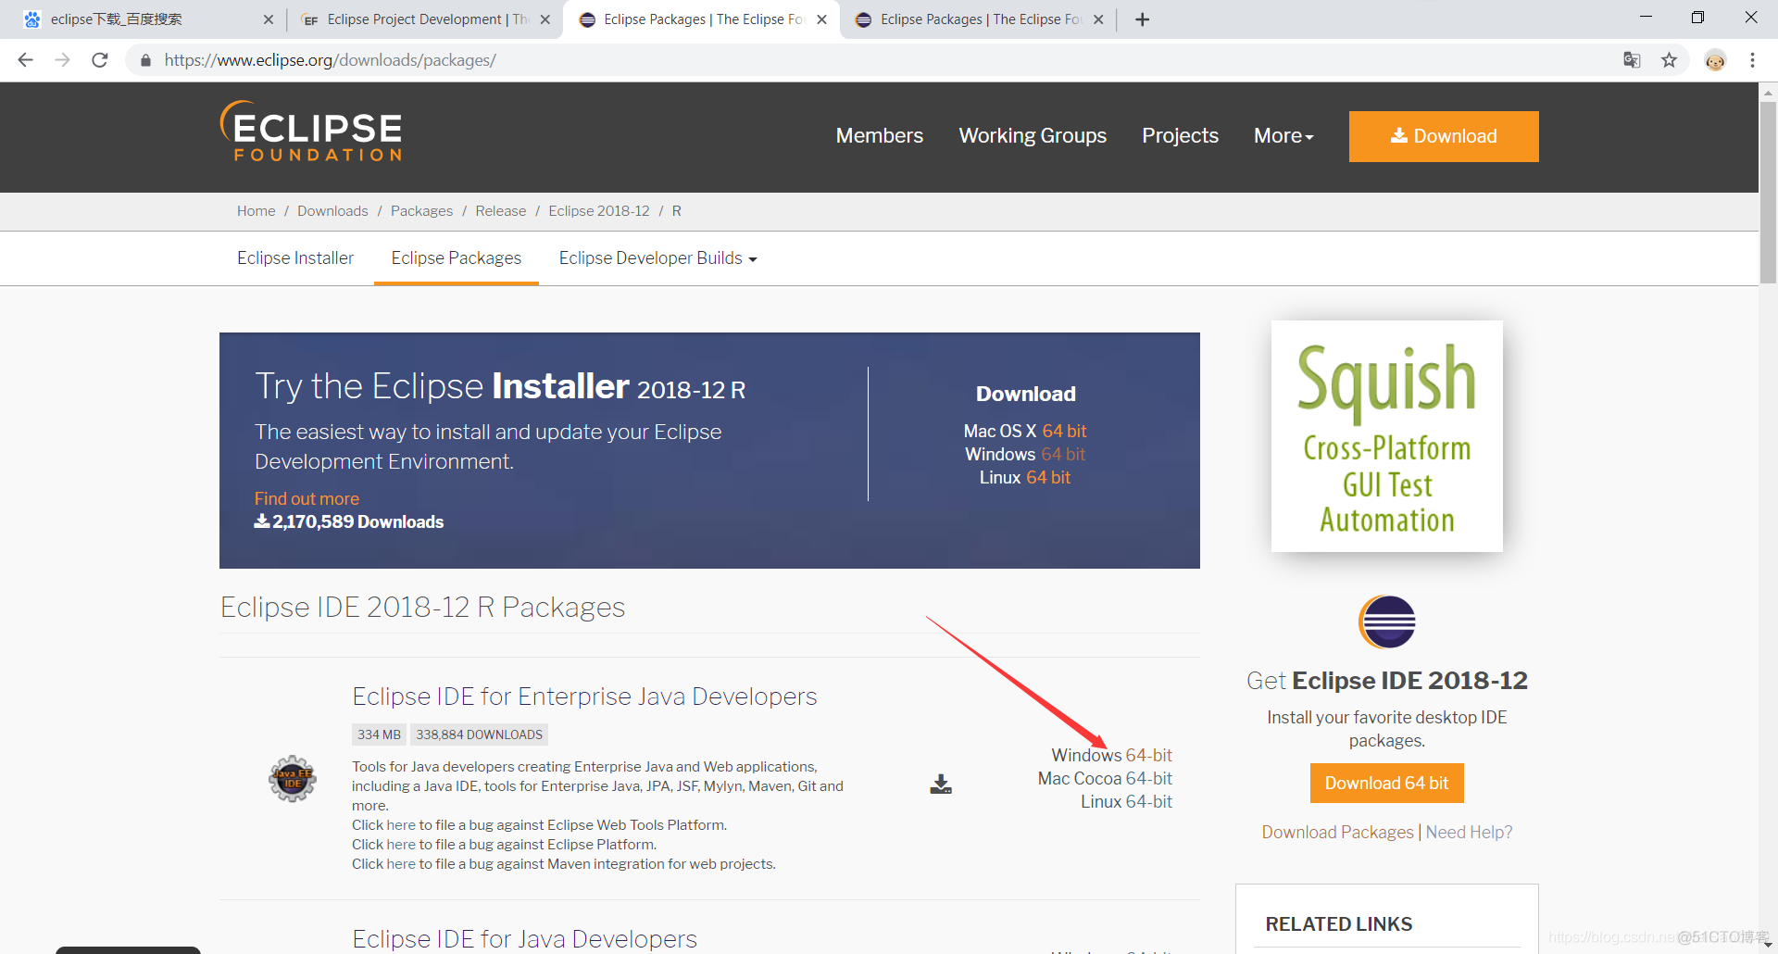The height and width of the screenshot is (954, 1778).
Task: Bookmark this page with star icon
Action: click(x=1669, y=60)
